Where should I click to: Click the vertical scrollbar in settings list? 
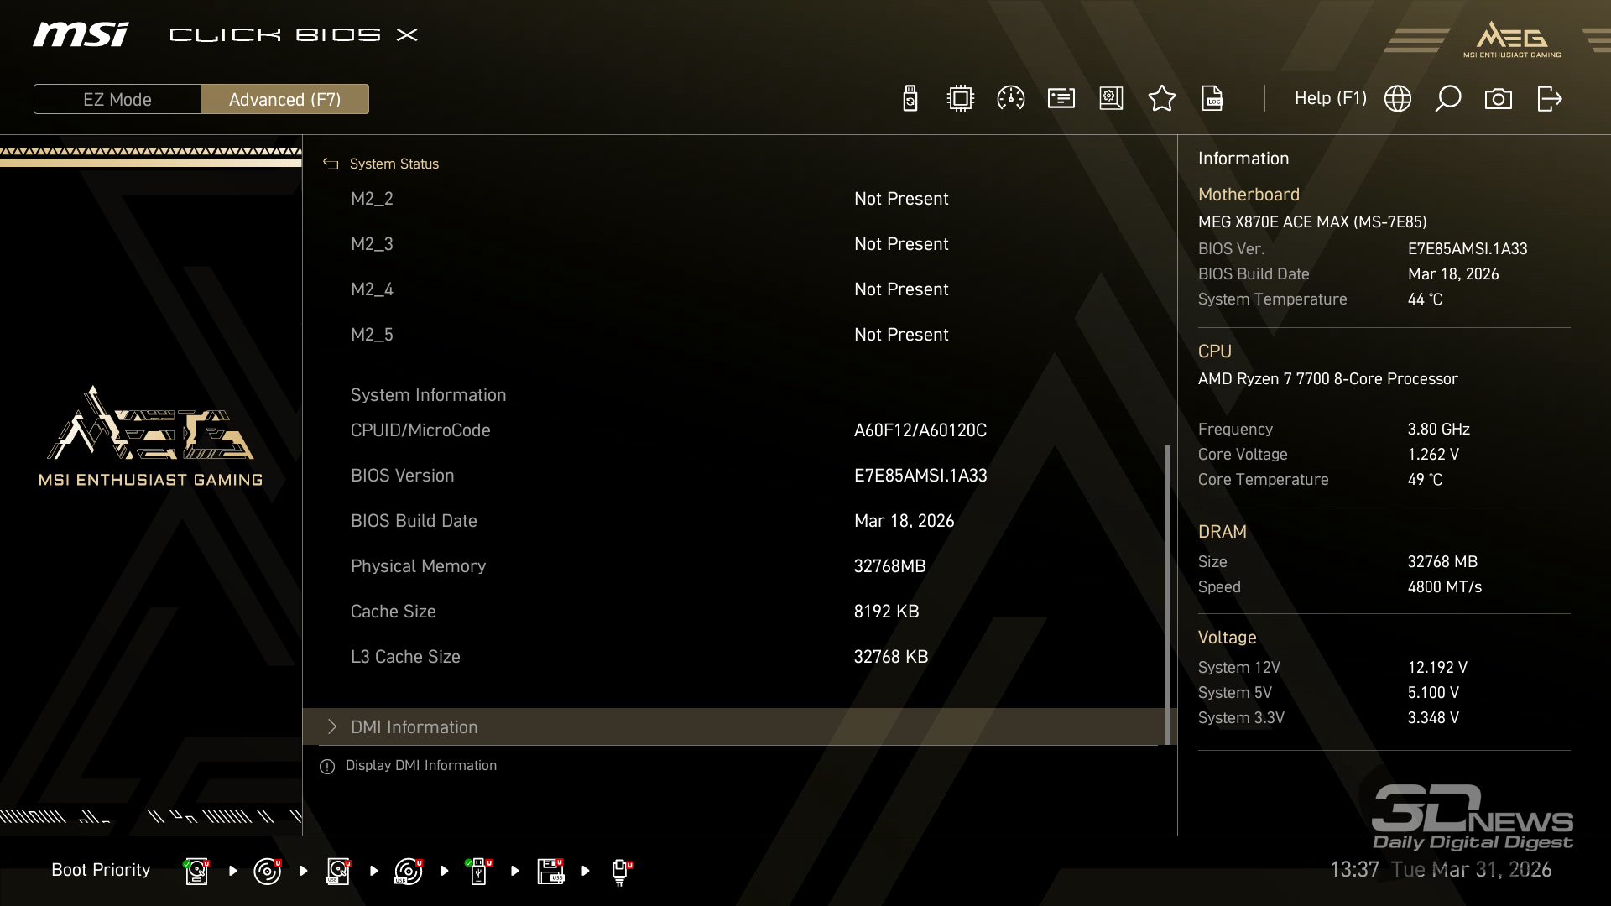point(1167,587)
